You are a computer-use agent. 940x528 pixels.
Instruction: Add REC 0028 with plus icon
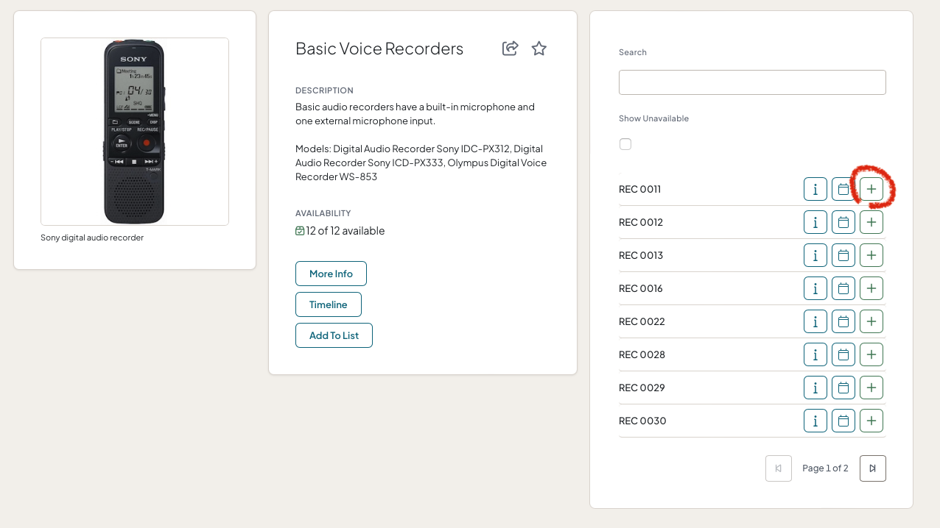871,354
